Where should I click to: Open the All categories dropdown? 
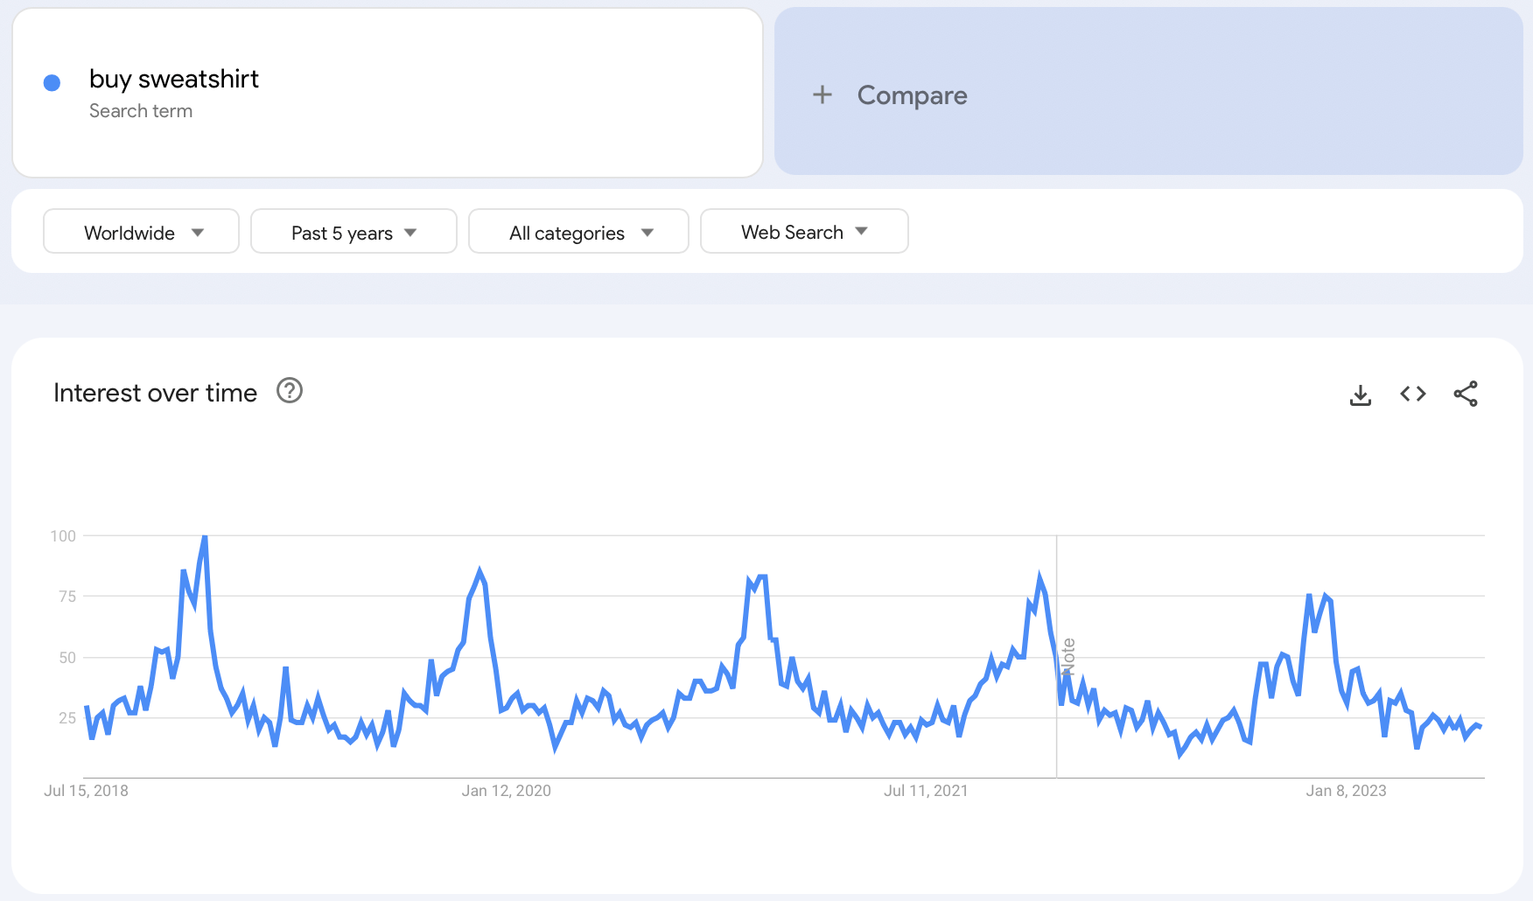click(x=578, y=232)
